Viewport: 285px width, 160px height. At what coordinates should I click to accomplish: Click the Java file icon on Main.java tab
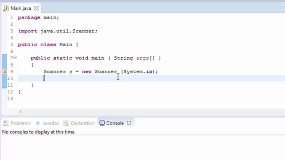tap(6, 8)
